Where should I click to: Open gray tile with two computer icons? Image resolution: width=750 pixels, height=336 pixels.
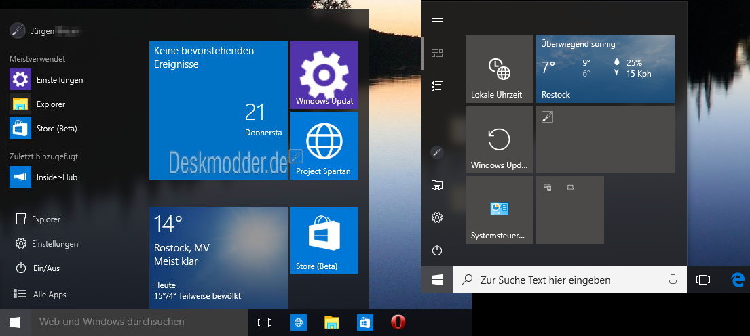pyautogui.click(x=569, y=210)
